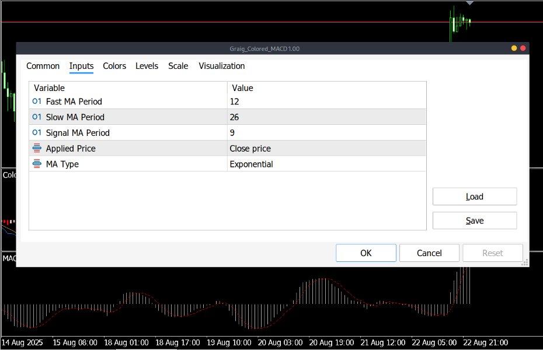Open the Visualization tab

pos(221,66)
